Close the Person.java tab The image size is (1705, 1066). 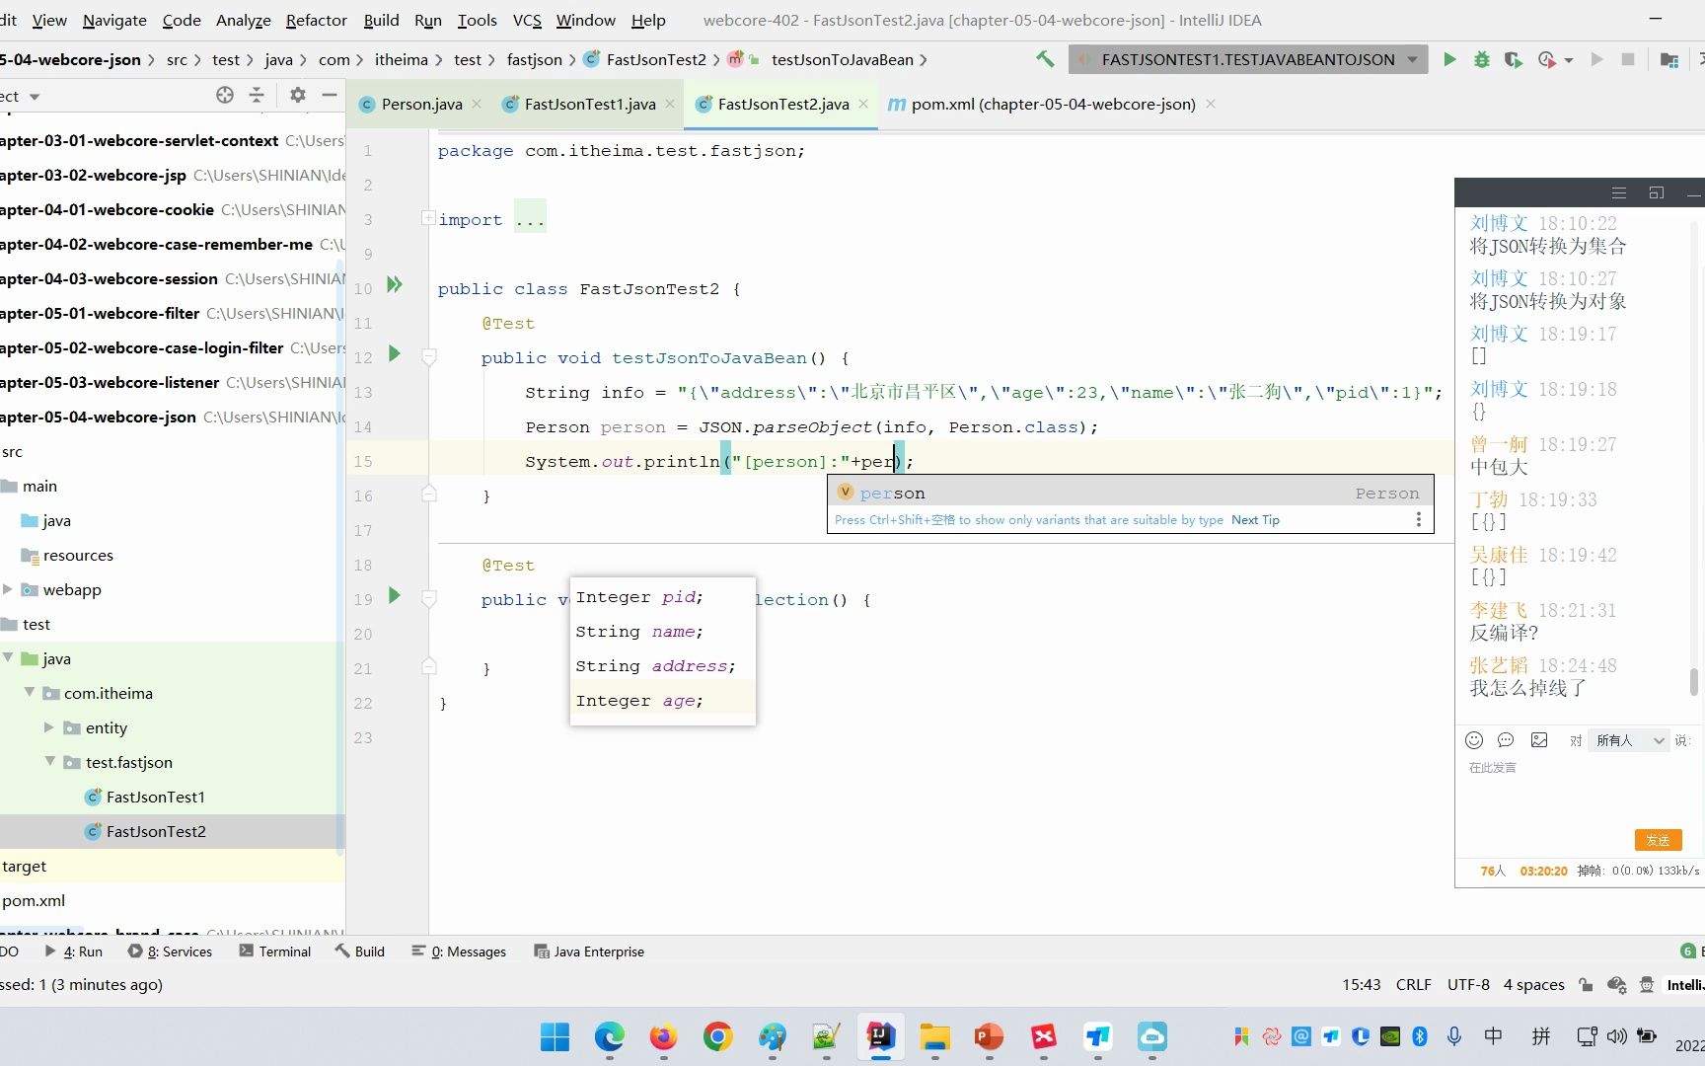[477, 104]
